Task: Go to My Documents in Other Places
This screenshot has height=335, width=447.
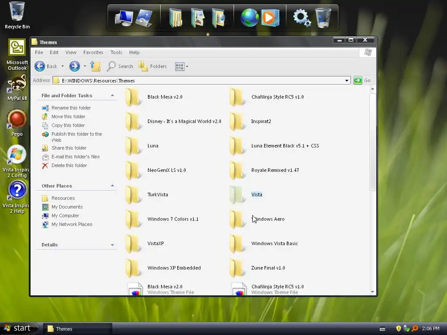Action: (x=62, y=207)
